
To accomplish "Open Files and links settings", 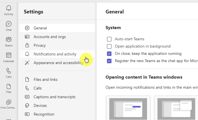I will pyautogui.click(x=57, y=79).
